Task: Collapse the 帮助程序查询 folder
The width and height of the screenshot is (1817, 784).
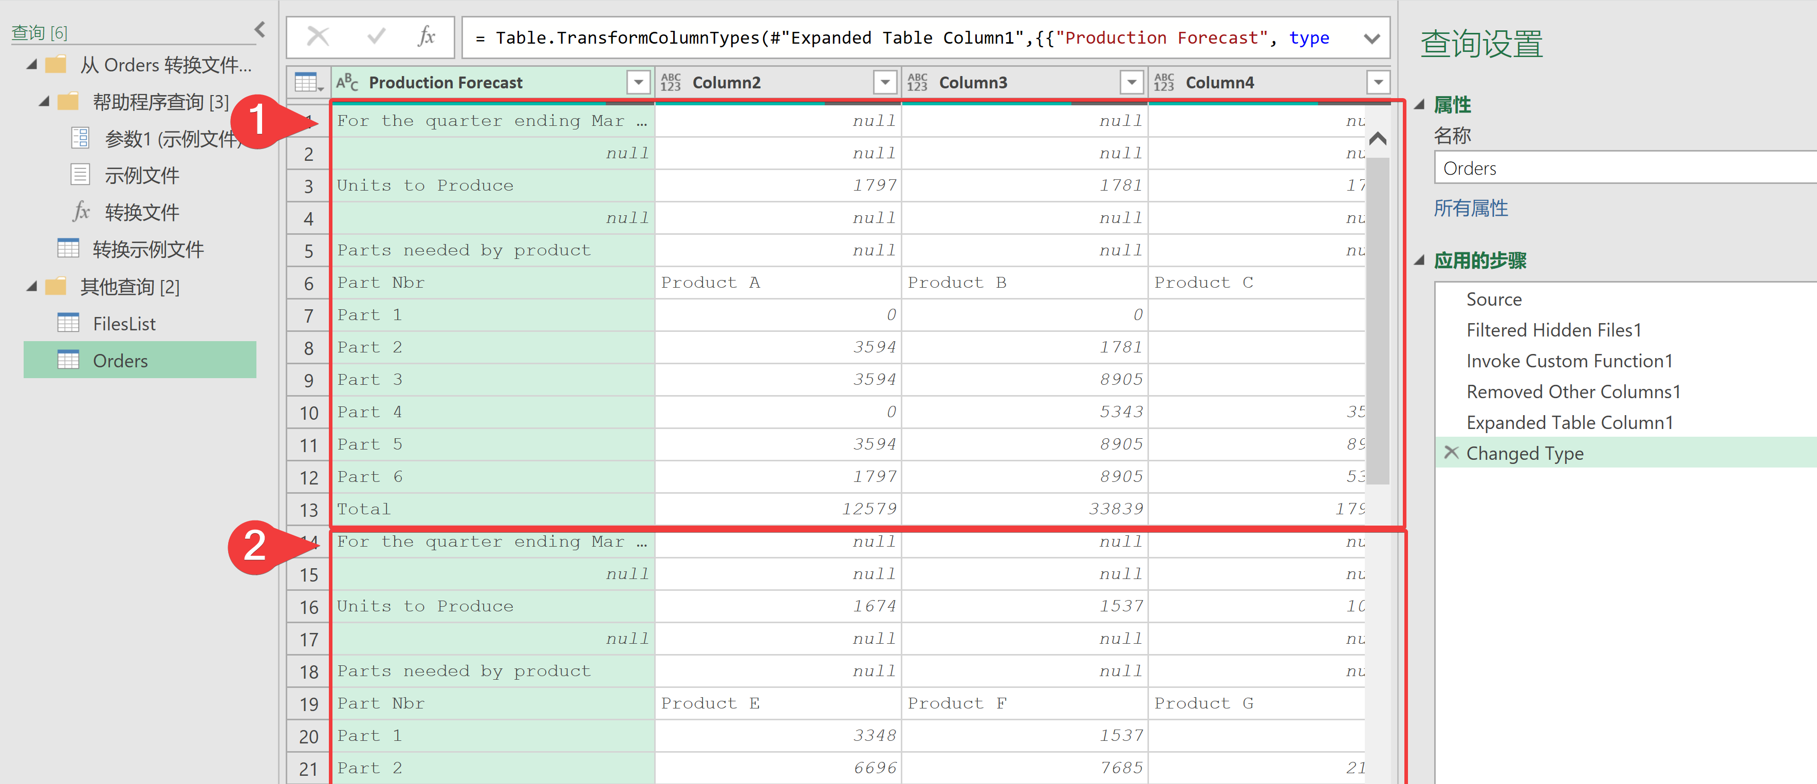Action: pos(44,102)
